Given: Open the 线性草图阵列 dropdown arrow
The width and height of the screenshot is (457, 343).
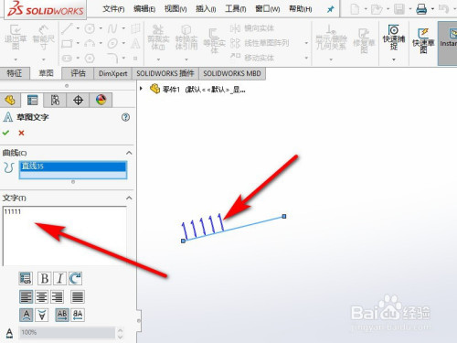Looking at the screenshot, I should click(306, 43).
